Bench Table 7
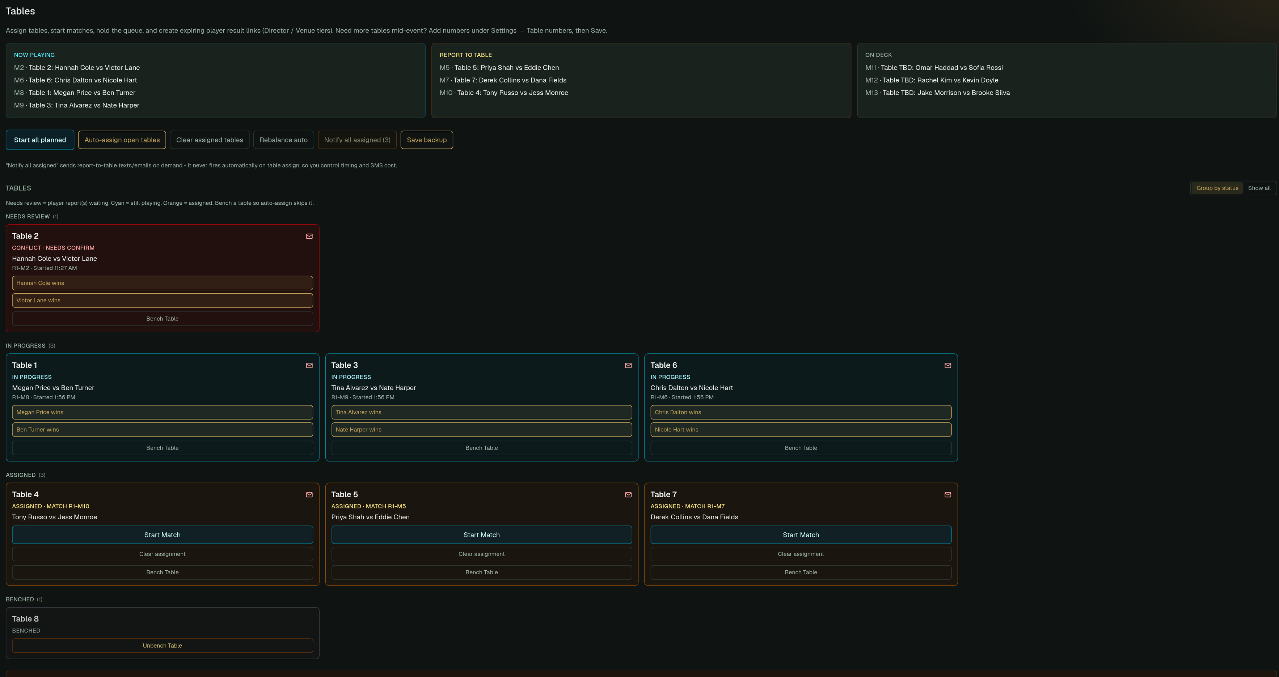This screenshot has height=677, width=1279. [x=801, y=572]
